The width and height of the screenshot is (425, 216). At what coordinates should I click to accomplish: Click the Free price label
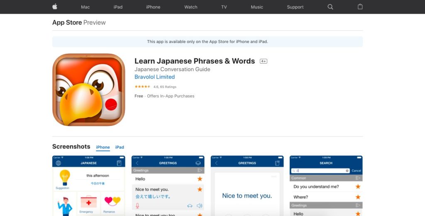[139, 96]
